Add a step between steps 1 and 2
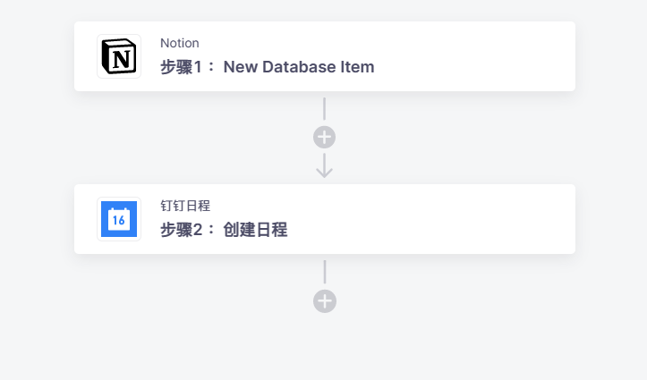This screenshot has width=647, height=380. coord(324,137)
